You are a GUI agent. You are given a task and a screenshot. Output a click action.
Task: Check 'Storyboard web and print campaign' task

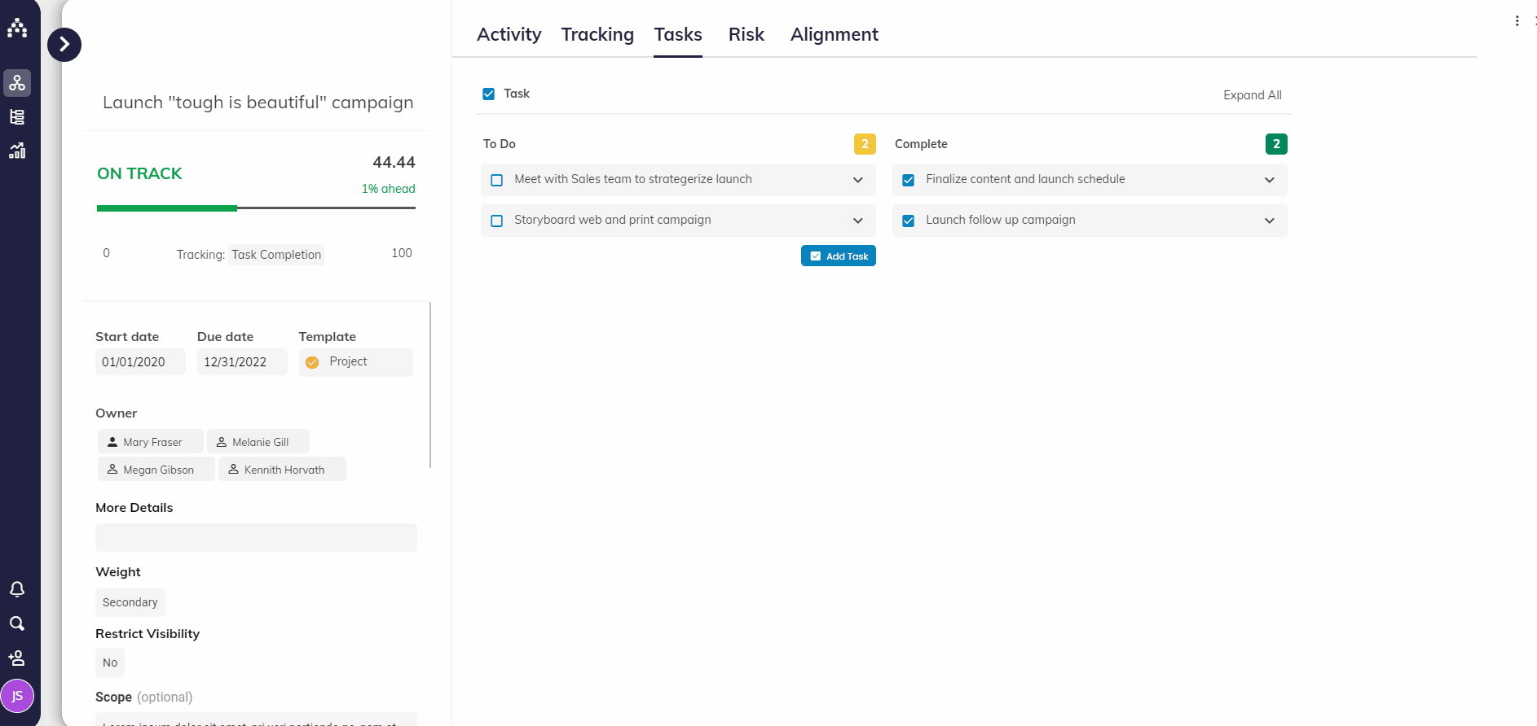click(x=497, y=221)
